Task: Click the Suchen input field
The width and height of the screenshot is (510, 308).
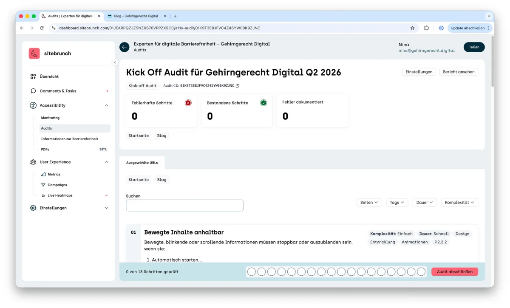Action: pyautogui.click(x=185, y=206)
